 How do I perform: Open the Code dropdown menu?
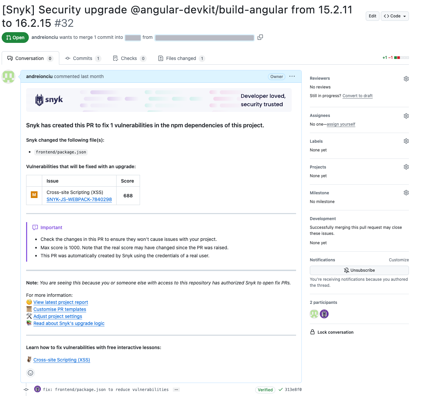(x=395, y=16)
